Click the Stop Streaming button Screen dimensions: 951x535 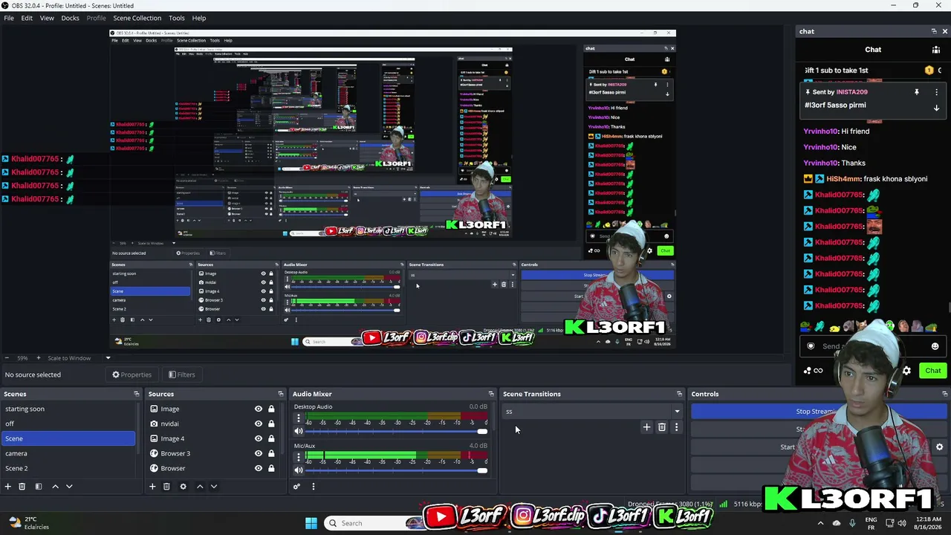click(819, 411)
